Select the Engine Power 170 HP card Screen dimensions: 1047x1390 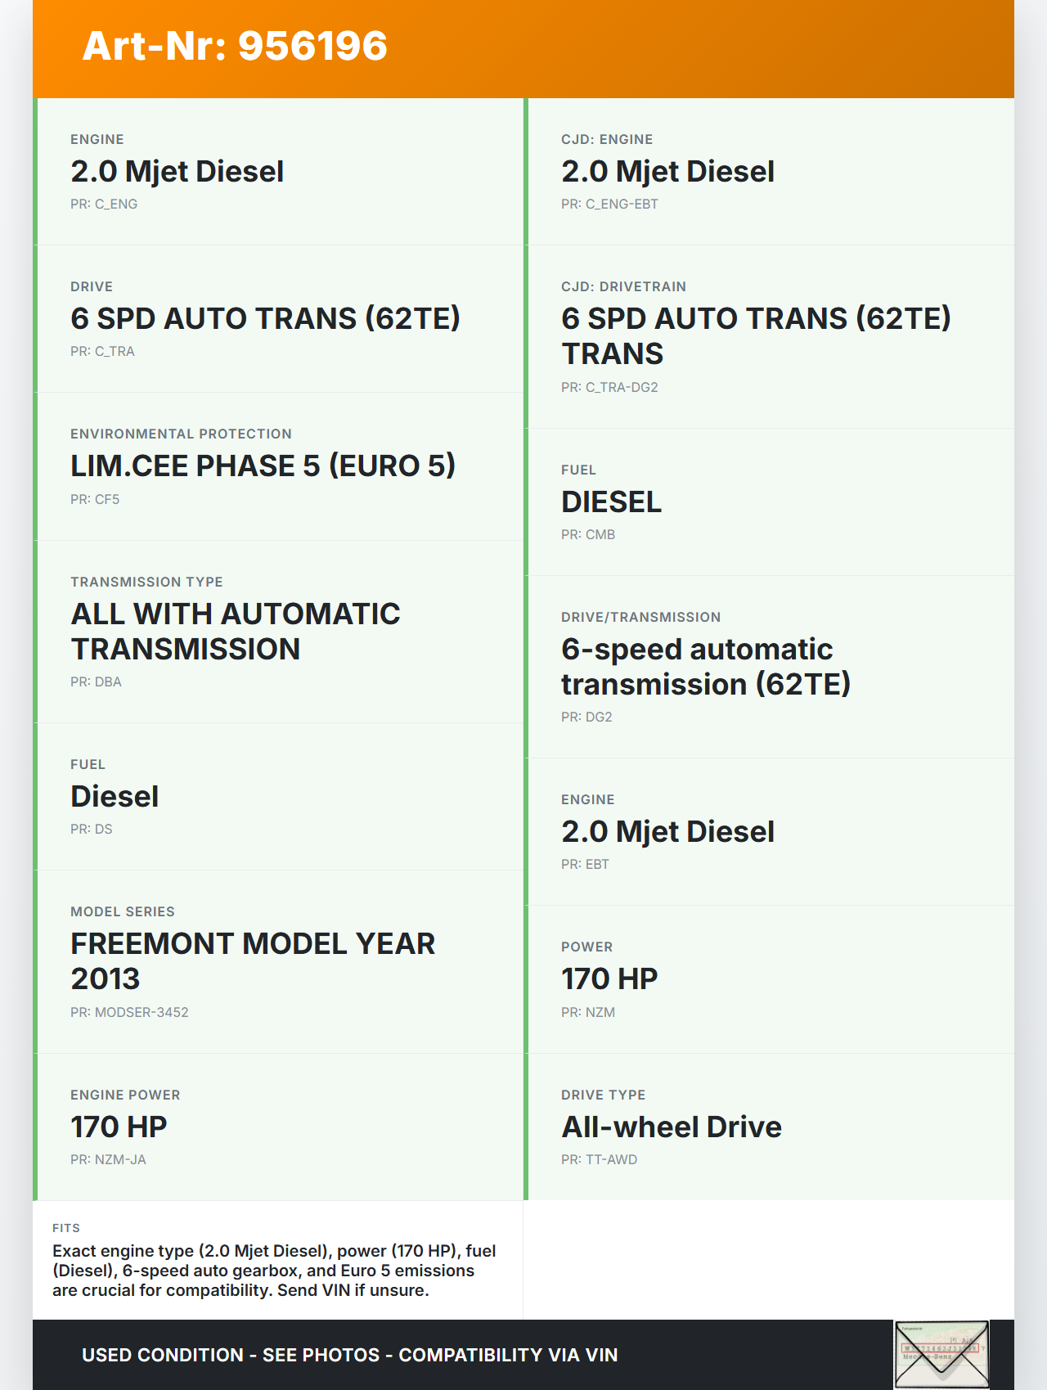pos(278,1127)
